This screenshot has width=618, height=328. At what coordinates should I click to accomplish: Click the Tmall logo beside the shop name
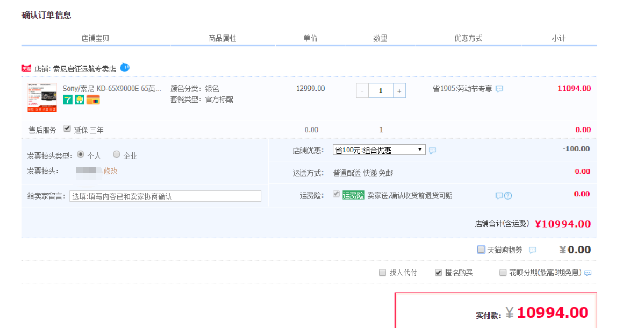26,69
